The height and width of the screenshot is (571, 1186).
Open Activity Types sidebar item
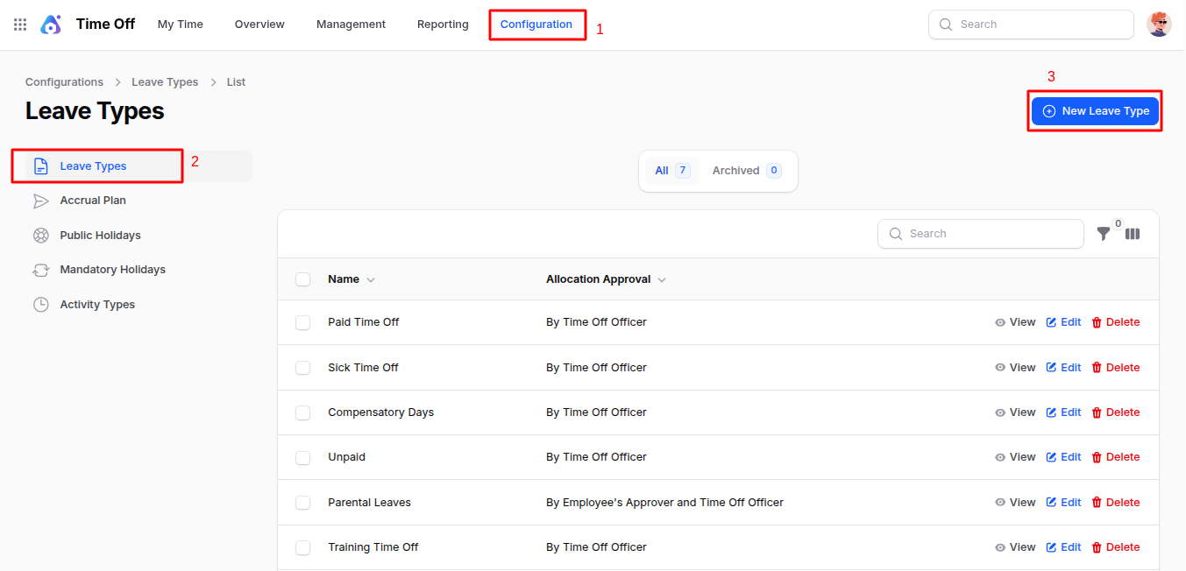96,305
